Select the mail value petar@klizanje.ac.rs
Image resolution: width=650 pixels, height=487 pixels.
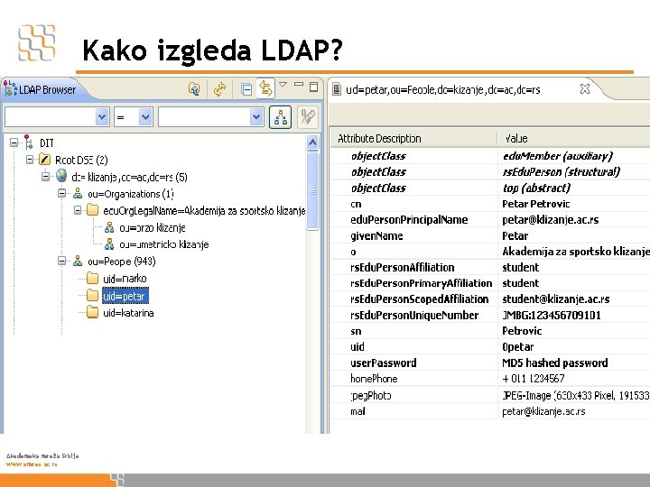tap(543, 411)
